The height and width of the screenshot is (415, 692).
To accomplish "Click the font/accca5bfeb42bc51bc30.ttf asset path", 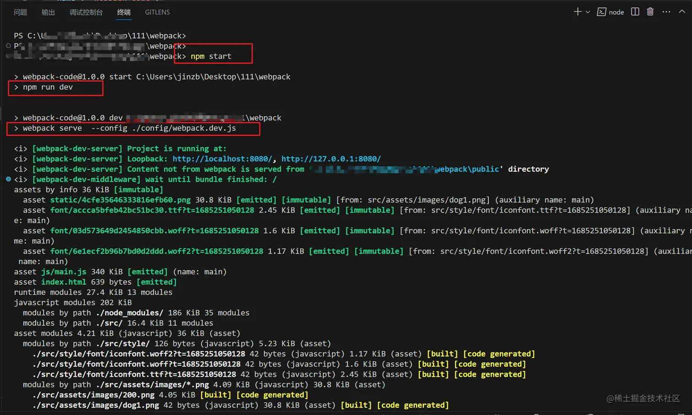I will [x=152, y=210].
